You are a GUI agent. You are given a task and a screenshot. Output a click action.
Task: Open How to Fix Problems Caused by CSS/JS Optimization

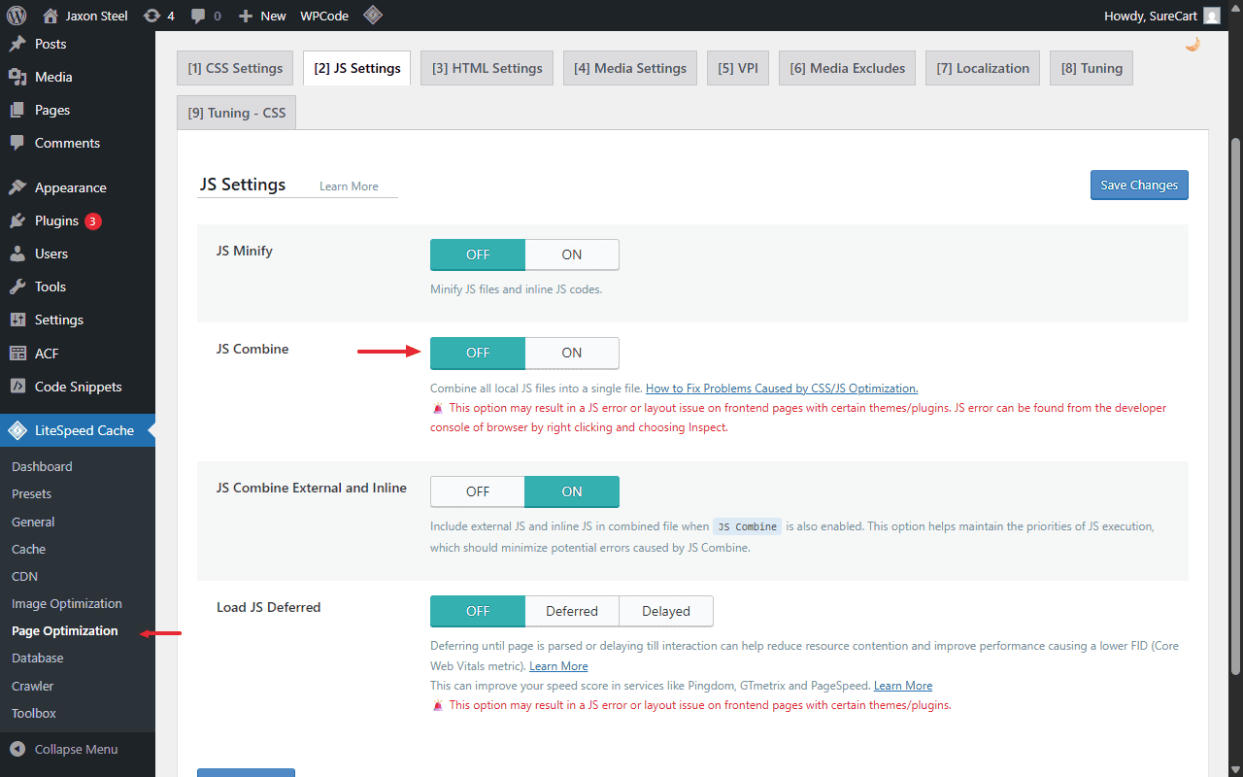(782, 388)
